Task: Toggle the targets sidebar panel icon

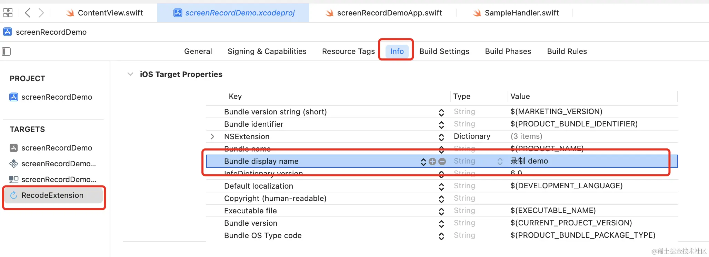Action: pos(7,52)
